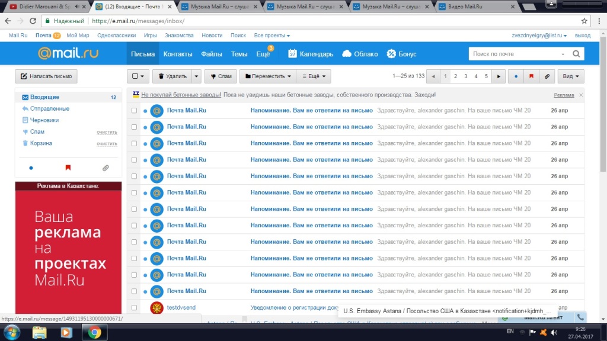Image resolution: width=607 pixels, height=341 pixels.
Task: Click очистить next to Корзина
Action: (x=107, y=143)
